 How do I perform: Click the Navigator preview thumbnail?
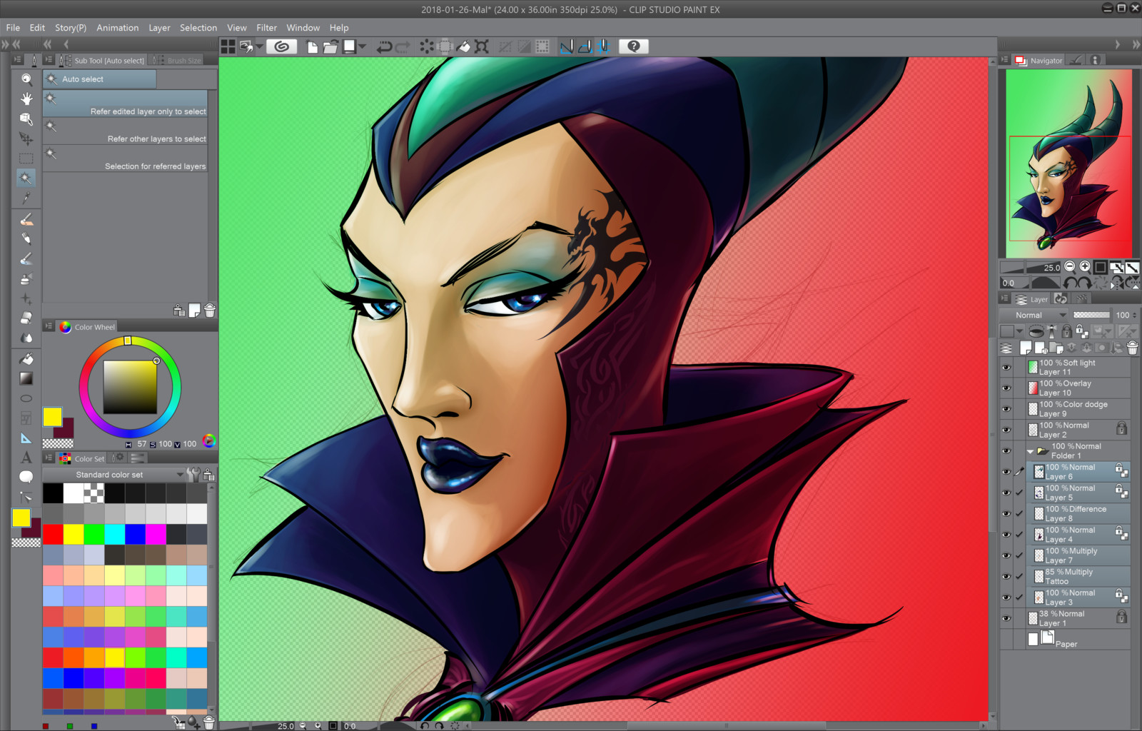1068,163
